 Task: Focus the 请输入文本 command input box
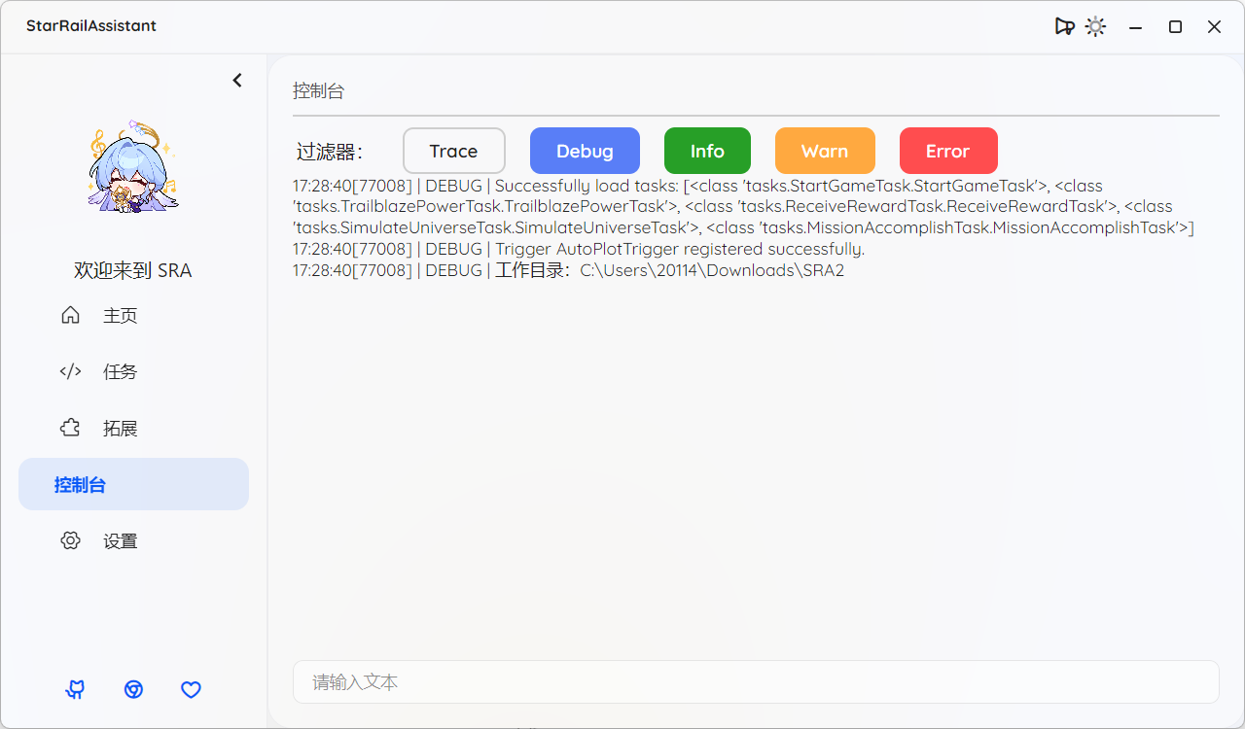(755, 682)
